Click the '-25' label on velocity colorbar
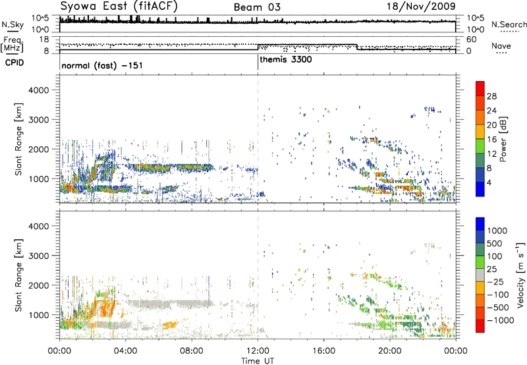This screenshot has height=365, width=527. point(496,282)
